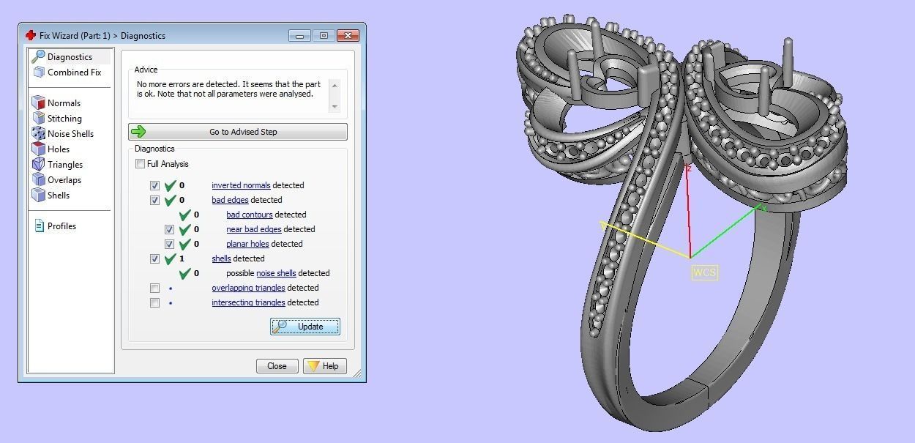Image resolution: width=915 pixels, height=443 pixels.
Task: Open the Combined Fix page
Action: click(x=74, y=72)
